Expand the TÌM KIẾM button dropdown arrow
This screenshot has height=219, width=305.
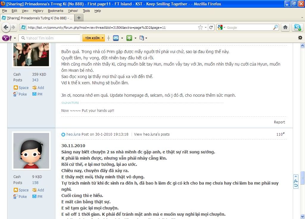pos(102,38)
